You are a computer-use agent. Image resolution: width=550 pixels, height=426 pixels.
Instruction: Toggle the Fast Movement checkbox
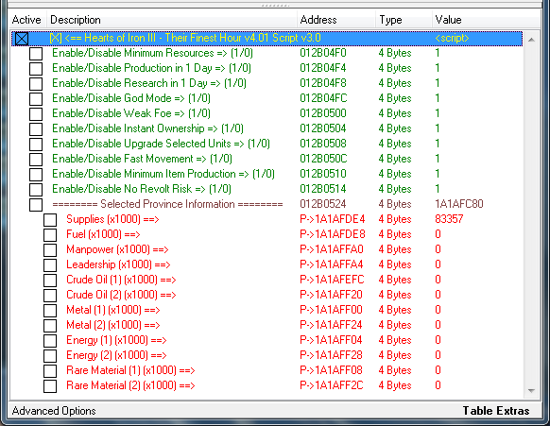pyautogui.click(x=36, y=160)
